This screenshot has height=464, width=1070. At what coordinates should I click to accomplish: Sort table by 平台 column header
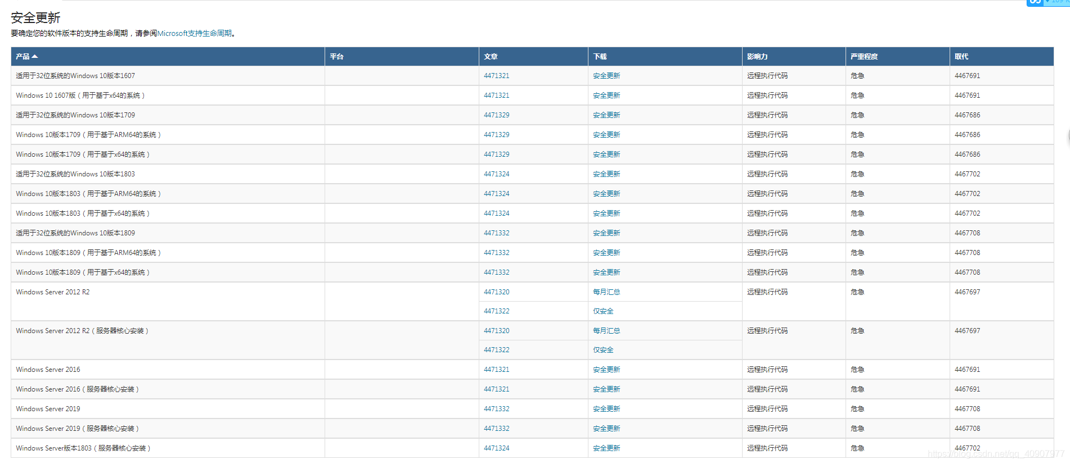[336, 57]
